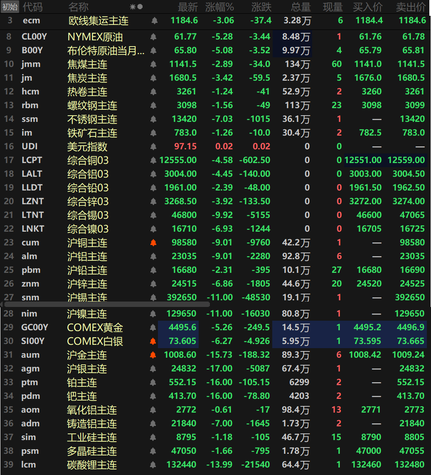This screenshot has height=475, width=431.
Task: Sort by 最新 column header
Action: [187, 7]
